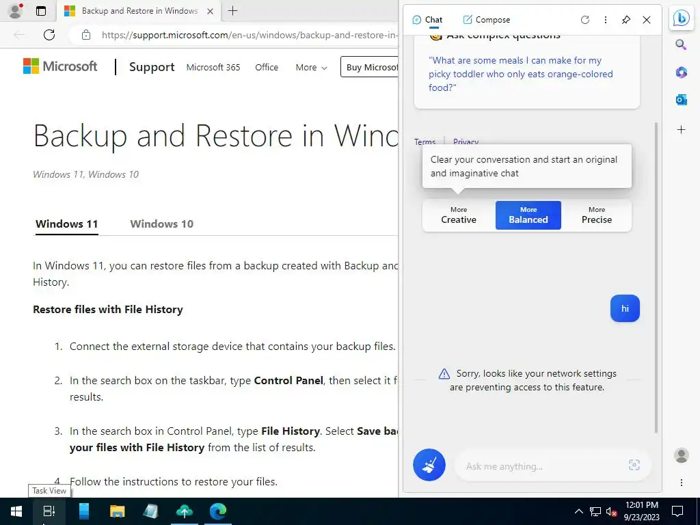Open the Privacy link in chat

click(466, 142)
